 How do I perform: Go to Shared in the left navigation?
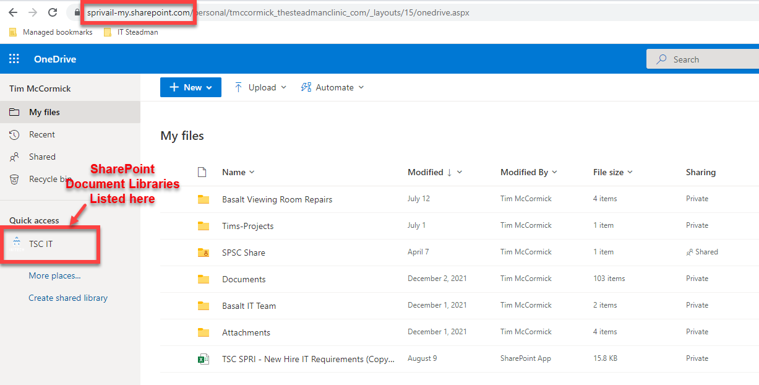[x=42, y=157]
